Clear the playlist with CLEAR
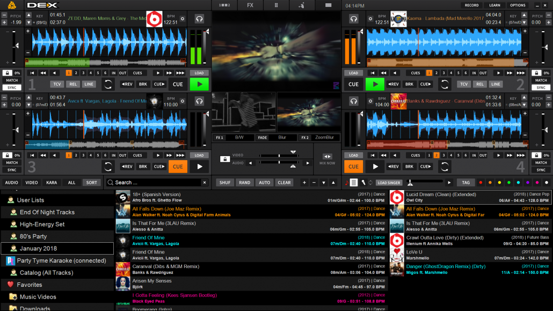Screen dimensions: 553x311 (x=284, y=183)
